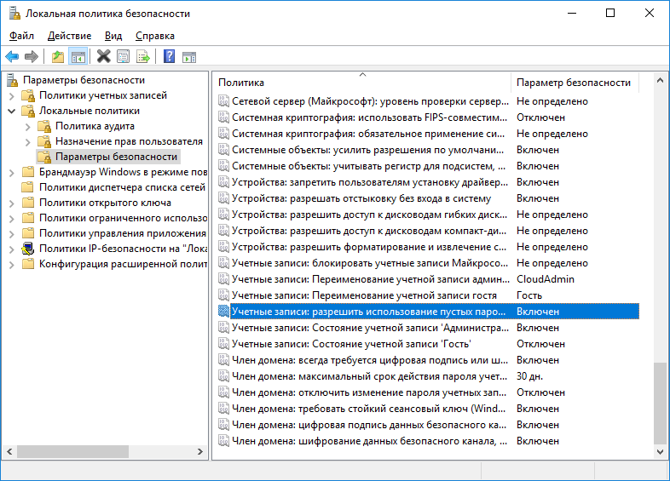Expand Политики учетных записей node

(x=12, y=96)
